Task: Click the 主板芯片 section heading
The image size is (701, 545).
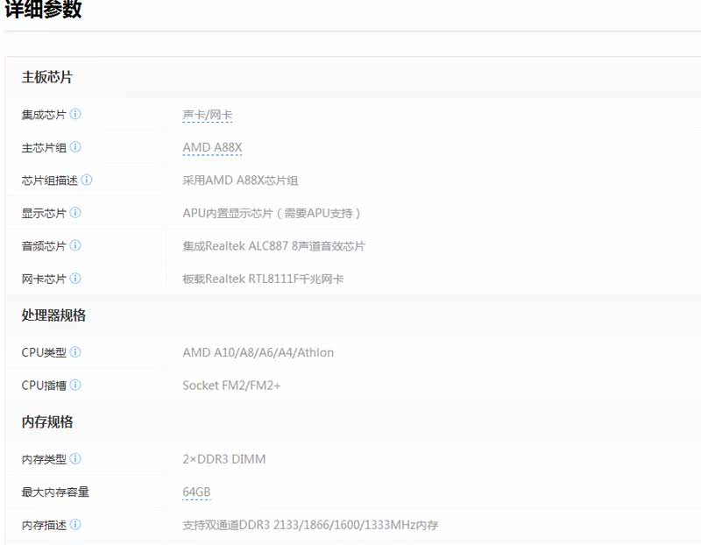Action: (47, 77)
